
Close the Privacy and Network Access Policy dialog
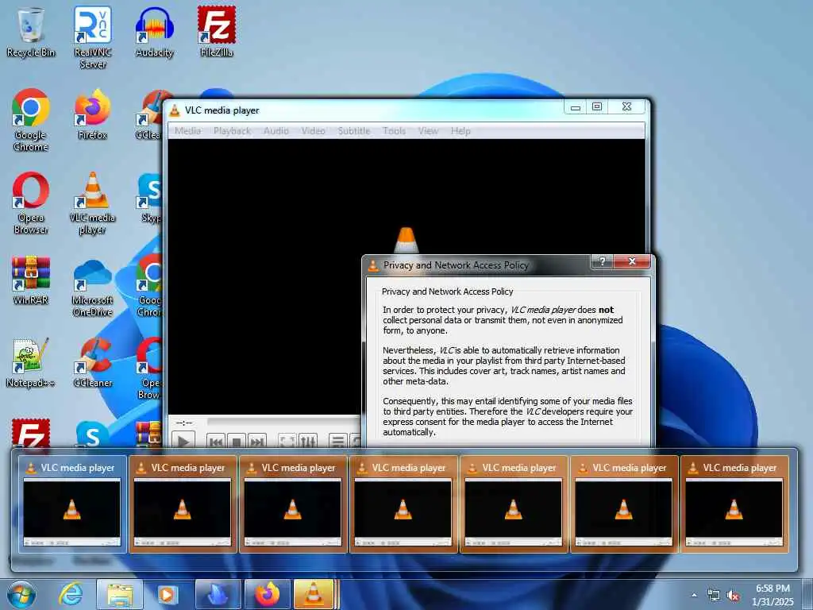click(x=631, y=261)
